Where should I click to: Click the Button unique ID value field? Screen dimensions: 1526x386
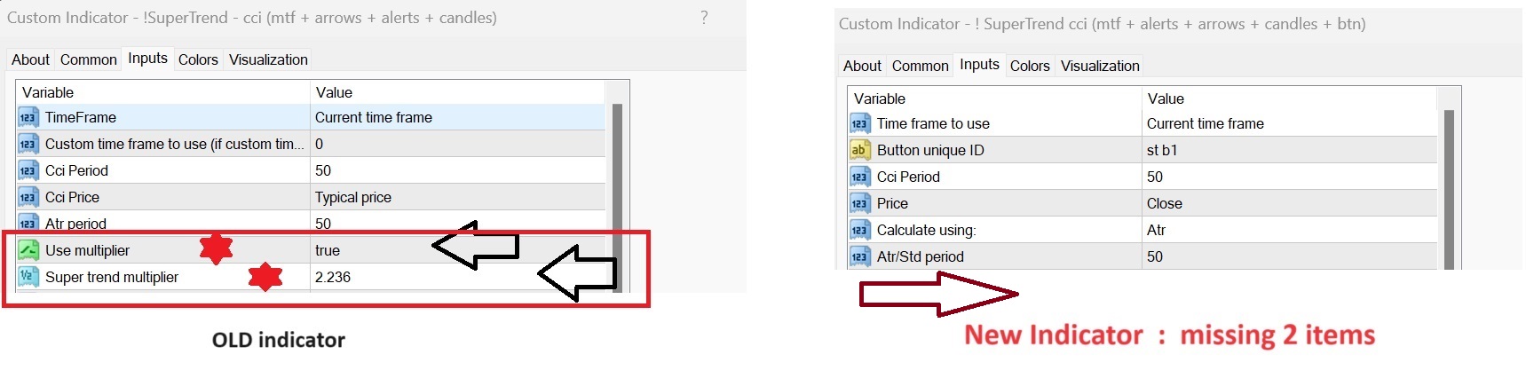point(1162,150)
